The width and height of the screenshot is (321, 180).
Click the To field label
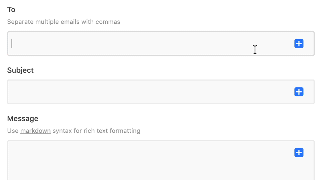coord(11,10)
